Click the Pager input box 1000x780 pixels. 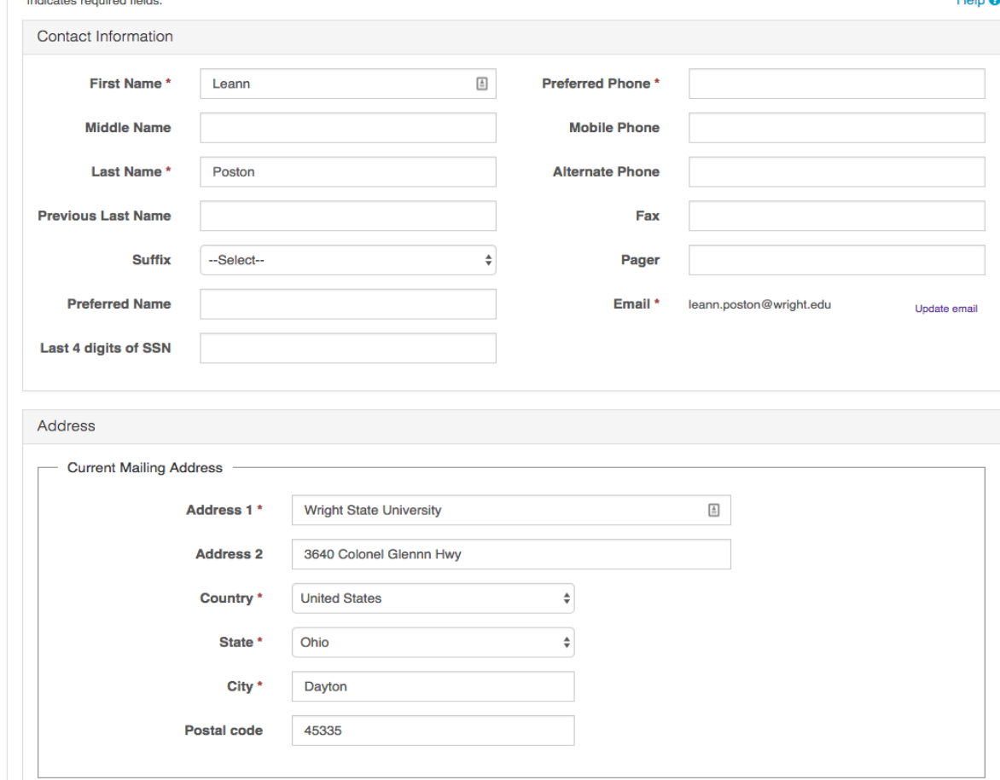coord(837,260)
